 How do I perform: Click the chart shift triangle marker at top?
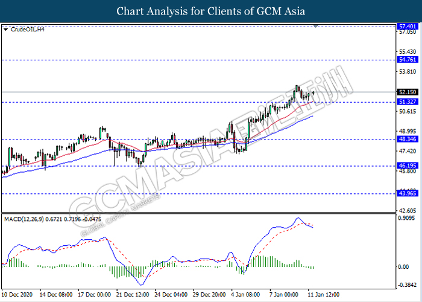(x=316, y=26)
